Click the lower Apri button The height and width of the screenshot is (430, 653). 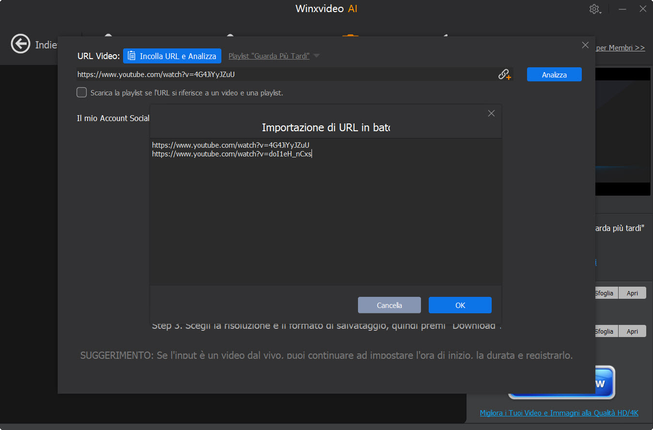click(x=632, y=331)
